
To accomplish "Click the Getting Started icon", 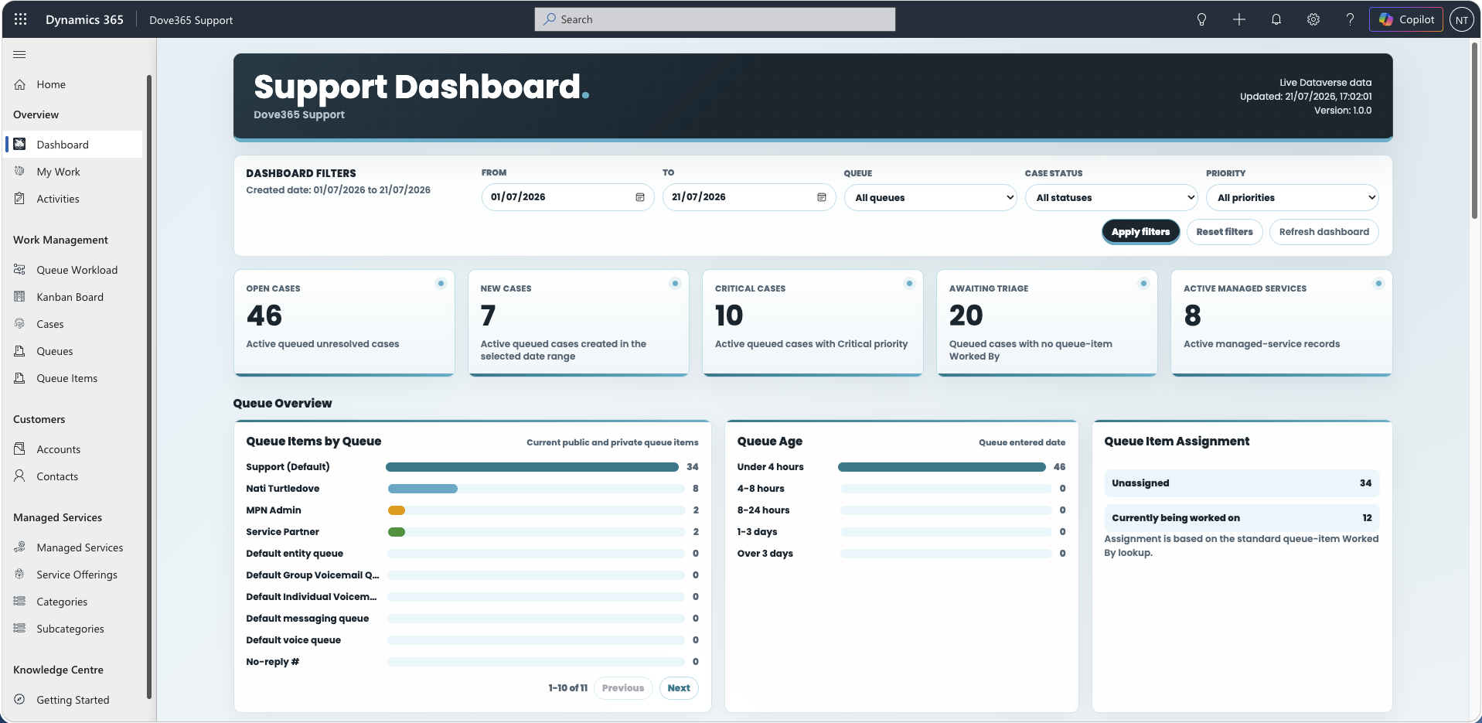I will 20,699.
